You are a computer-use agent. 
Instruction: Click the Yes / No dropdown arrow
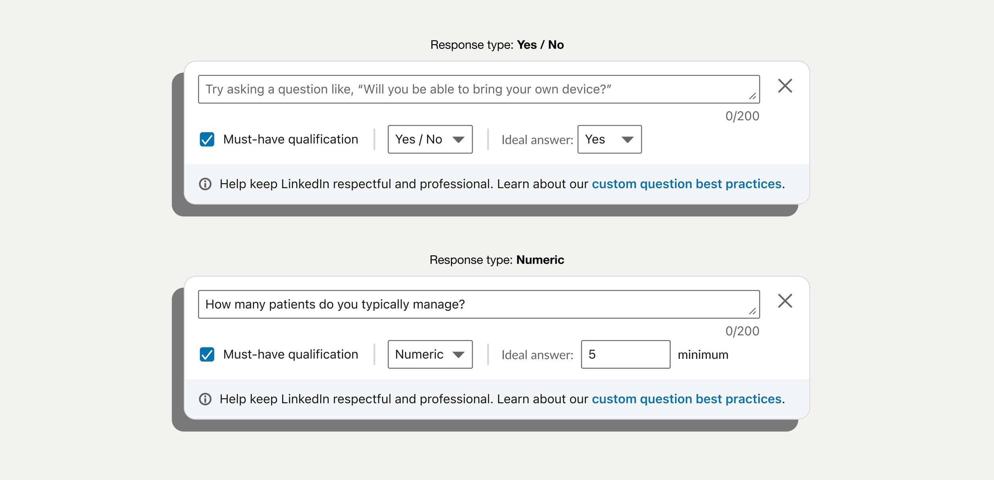458,140
